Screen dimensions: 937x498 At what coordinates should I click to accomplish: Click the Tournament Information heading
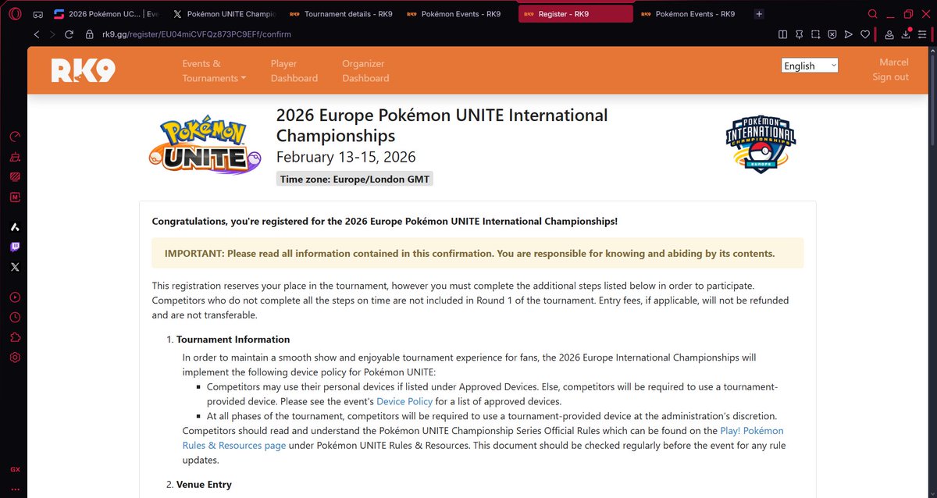point(233,340)
